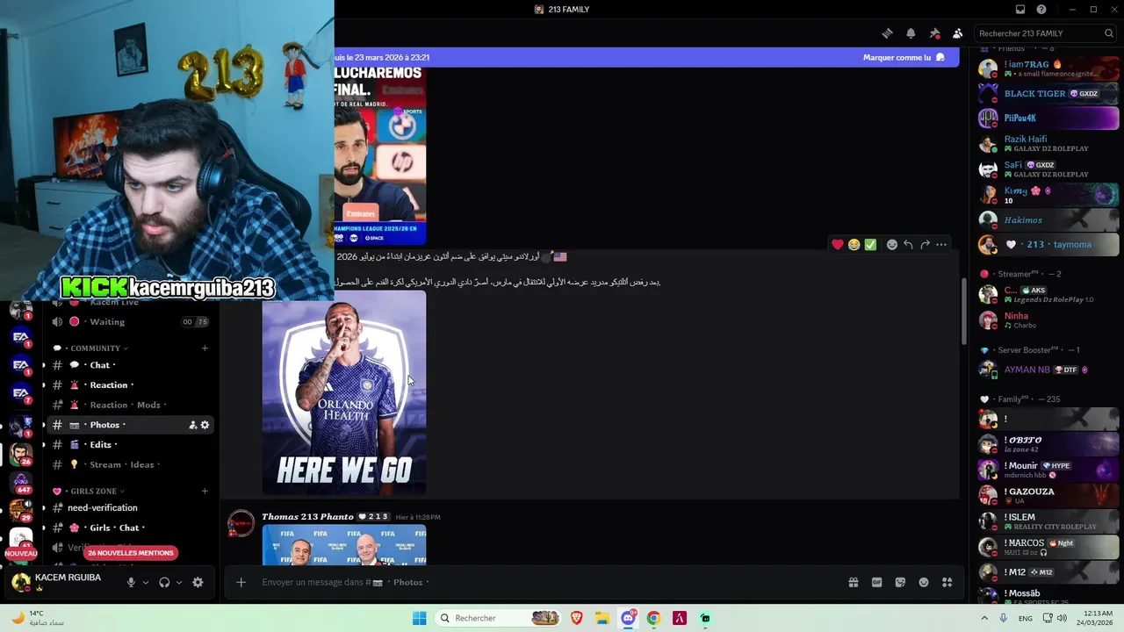Open member BLACK TIGER profile

pos(1048,93)
